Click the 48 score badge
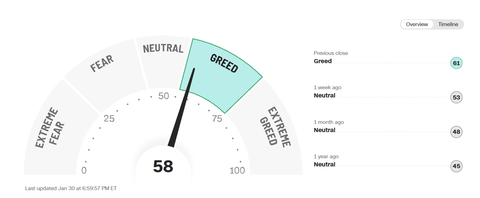 [456, 132]
